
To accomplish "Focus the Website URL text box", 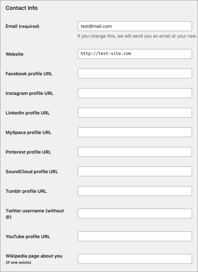I will point(135,54).
